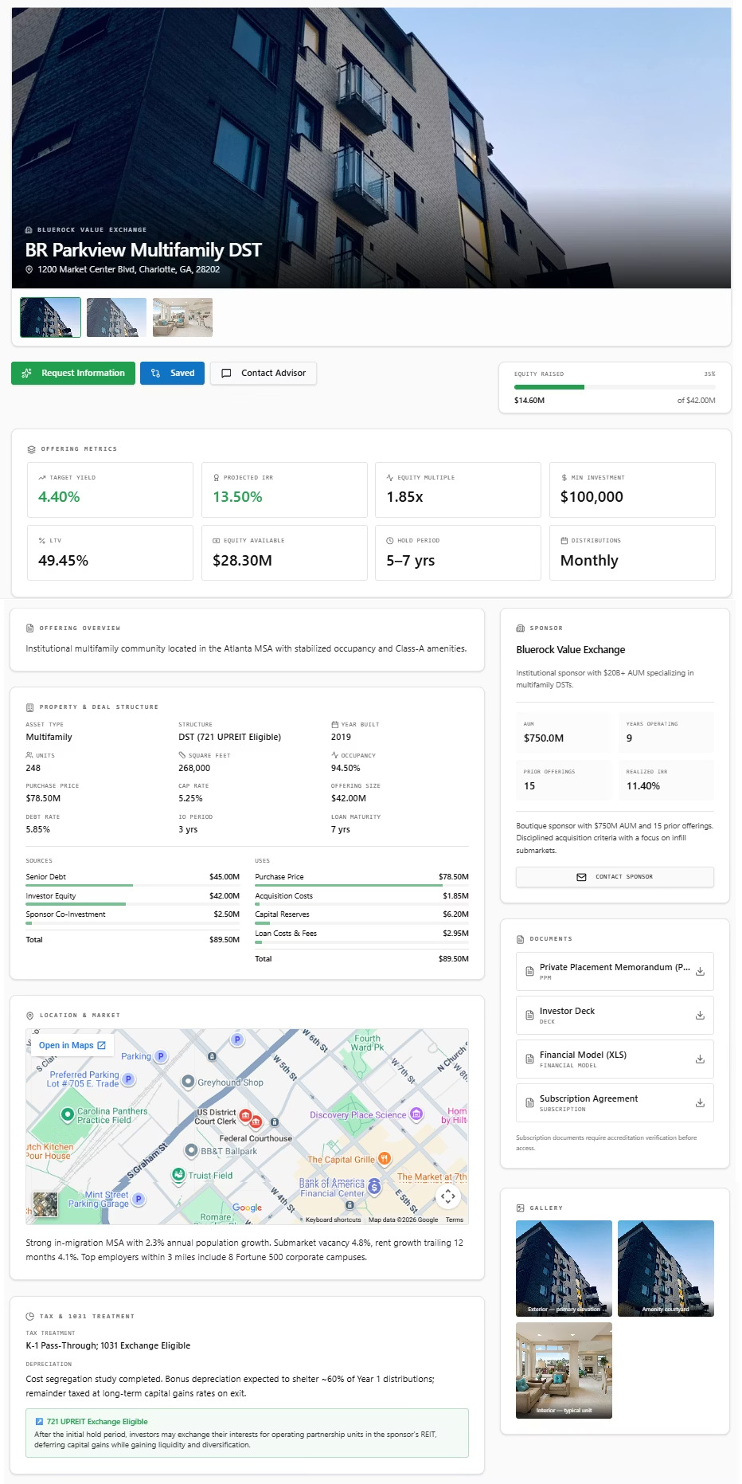The height and width of the screenshot is (1484, 742).
Task: Click the Projected IRR icon
Action: 217,478
